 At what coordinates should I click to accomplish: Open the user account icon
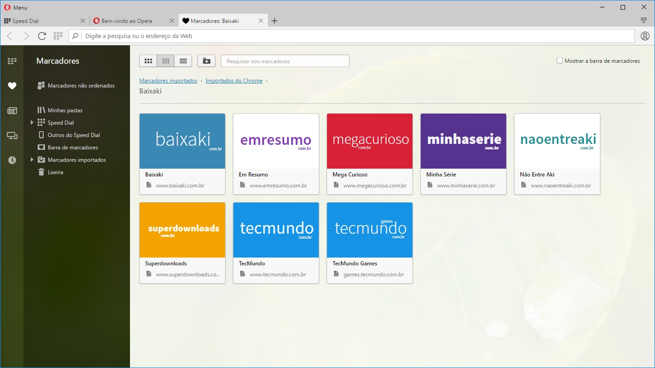click(645, 36)
